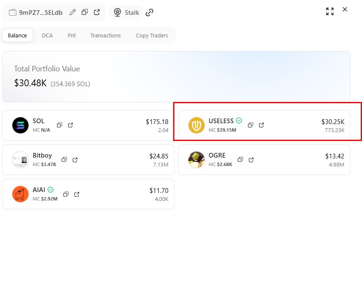The width and height of the screenshot is (362, 299).
Task: Click the chain link icon beside Stalk
Action: click(x=149, y=12)
